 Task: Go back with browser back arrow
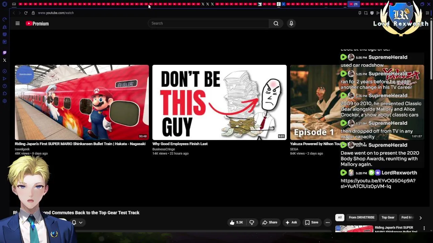[x=14, y=13]
